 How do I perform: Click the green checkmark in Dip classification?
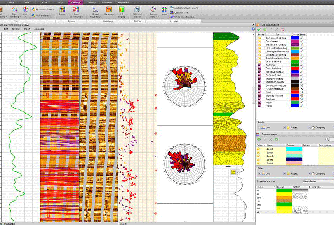(259, 30)
